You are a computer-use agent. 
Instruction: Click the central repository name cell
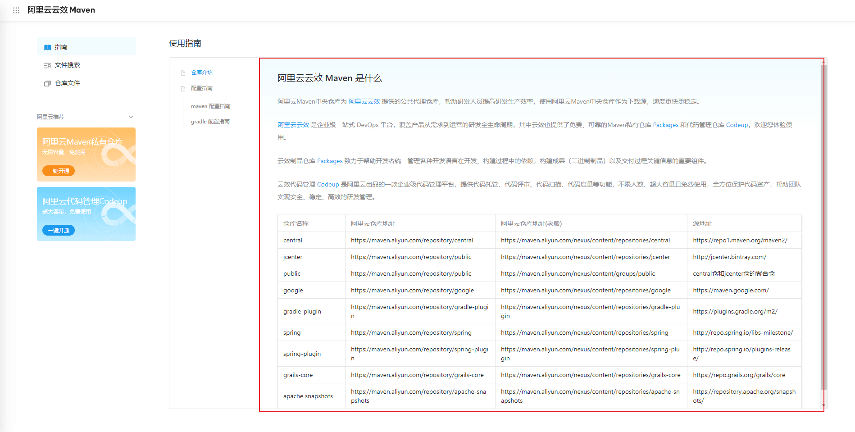pos(311,240)
